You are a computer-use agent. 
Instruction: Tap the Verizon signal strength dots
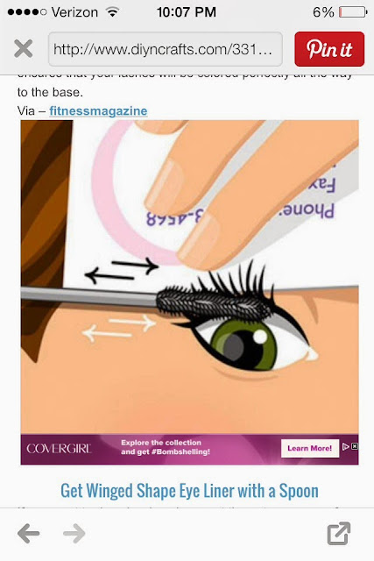[x=27, y=12]
